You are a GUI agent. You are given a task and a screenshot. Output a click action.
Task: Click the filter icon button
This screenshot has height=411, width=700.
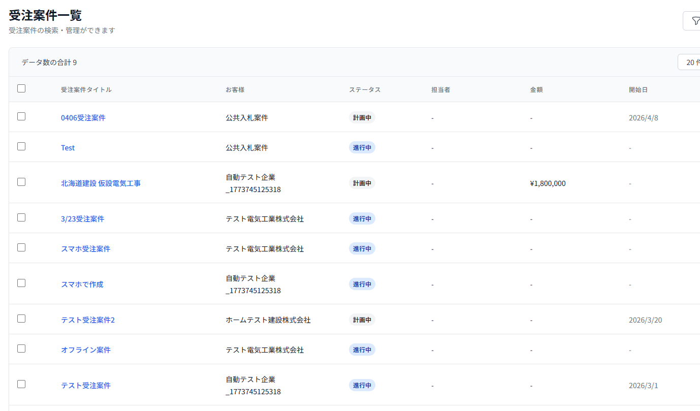click(694, 21)
